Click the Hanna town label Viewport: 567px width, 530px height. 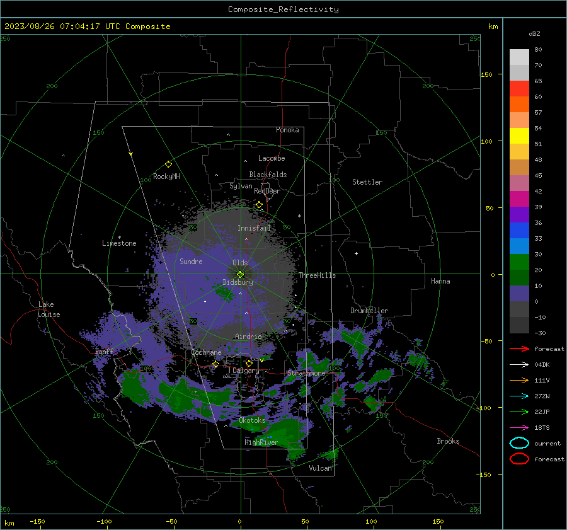440,281
